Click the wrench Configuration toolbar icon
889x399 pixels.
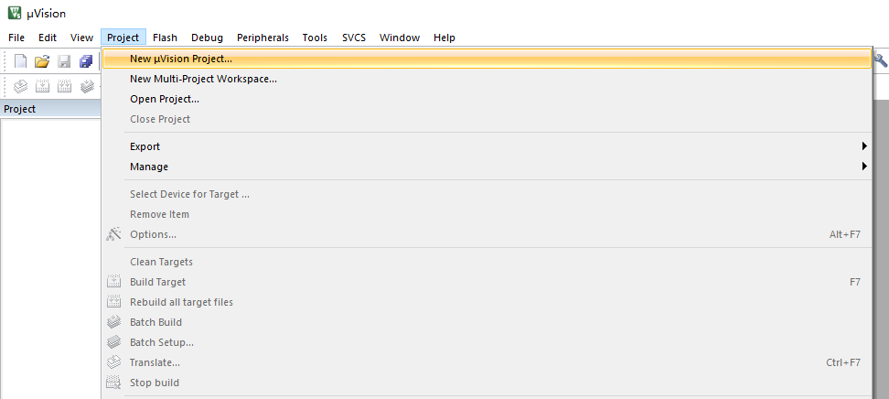(881, 60)
